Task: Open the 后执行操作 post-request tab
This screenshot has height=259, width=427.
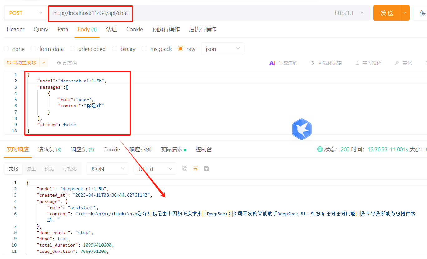Action: (202, 29)
